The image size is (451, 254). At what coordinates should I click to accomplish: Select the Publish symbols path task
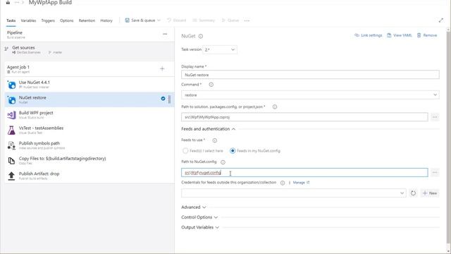(x=89, y=145)
